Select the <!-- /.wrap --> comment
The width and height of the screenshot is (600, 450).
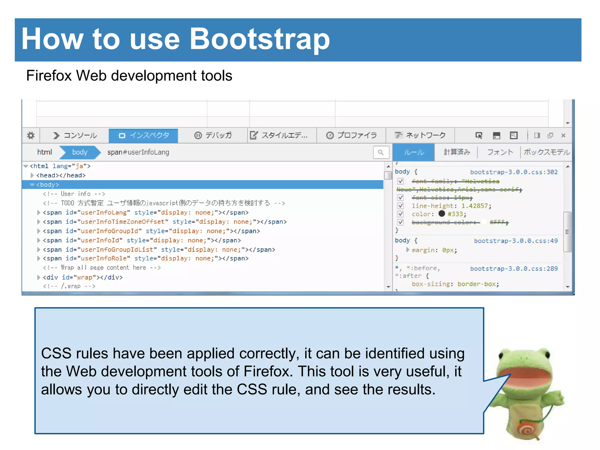[69, 286]
